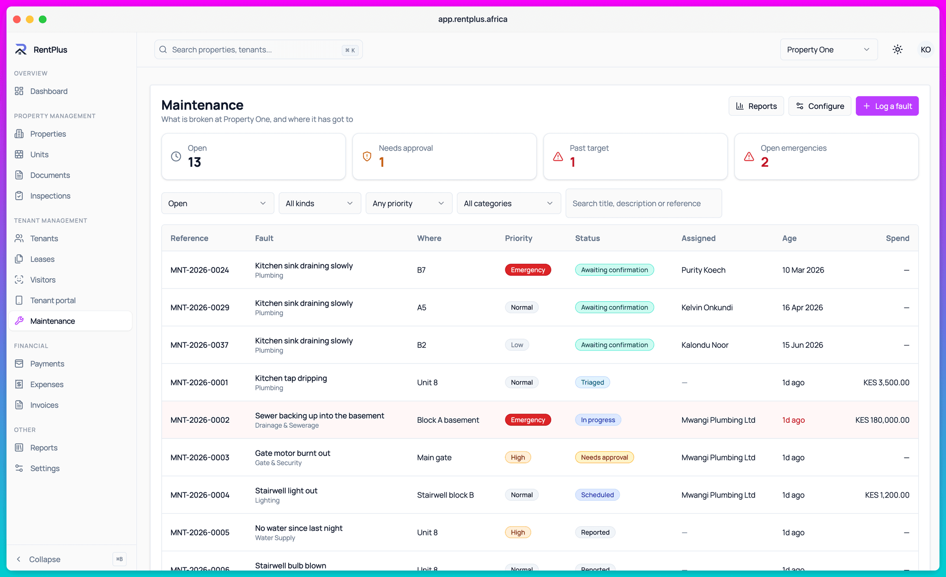
Task: Click the Documents file icon
Action: 19,175
